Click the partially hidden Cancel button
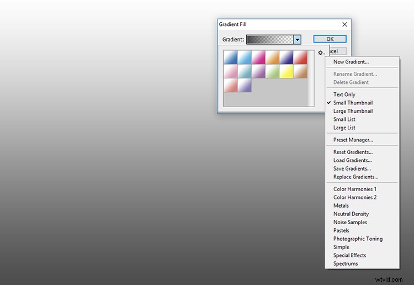 click(x=338, y=51)
